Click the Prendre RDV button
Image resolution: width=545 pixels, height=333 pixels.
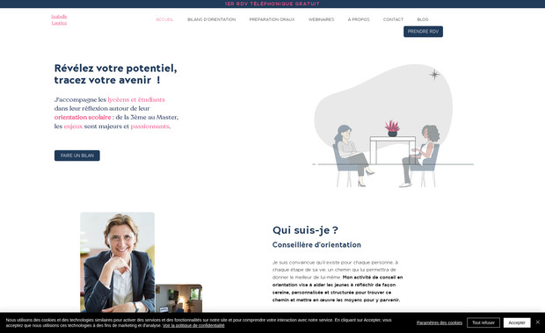pos(423,32)
